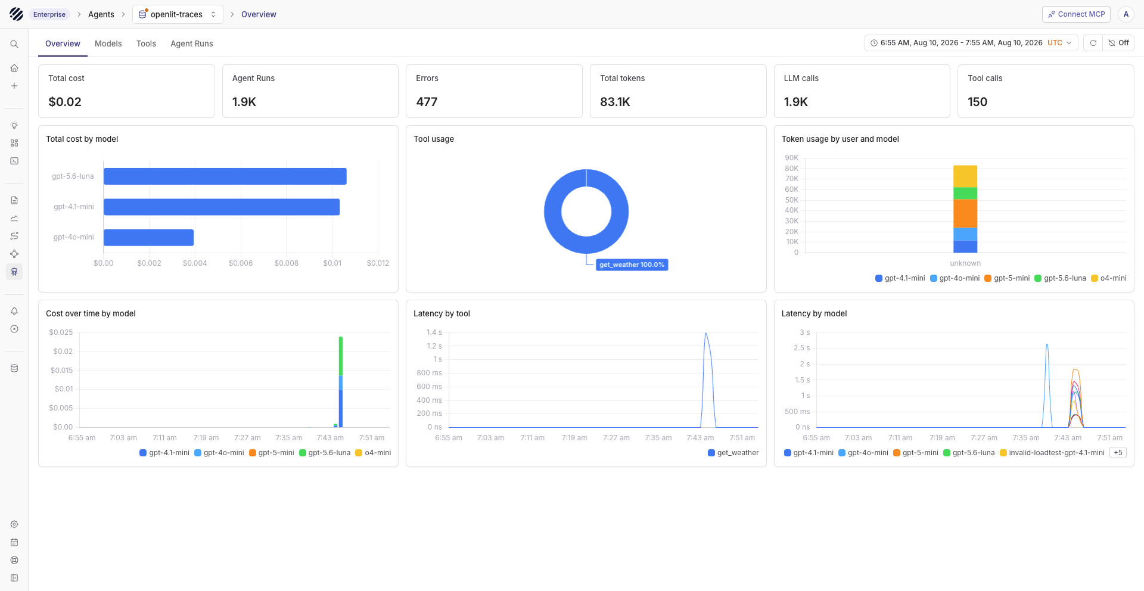Click the Agents breadcrumb link
This screenshot has height=591, width=1144.
coord(101,14)
